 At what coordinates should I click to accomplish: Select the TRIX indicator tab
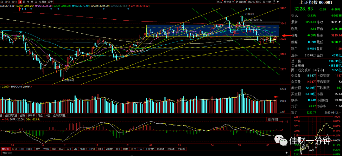100,149
